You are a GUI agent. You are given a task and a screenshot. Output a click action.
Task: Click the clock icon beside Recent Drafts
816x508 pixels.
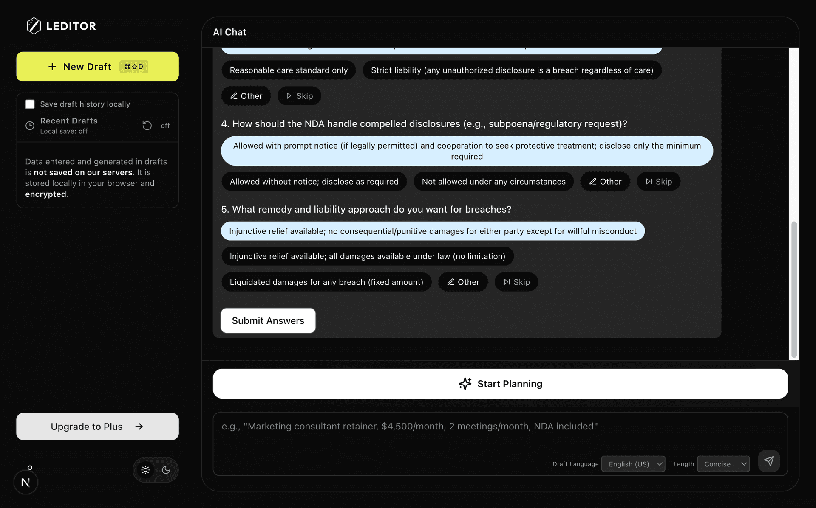(x=29, y=126)
